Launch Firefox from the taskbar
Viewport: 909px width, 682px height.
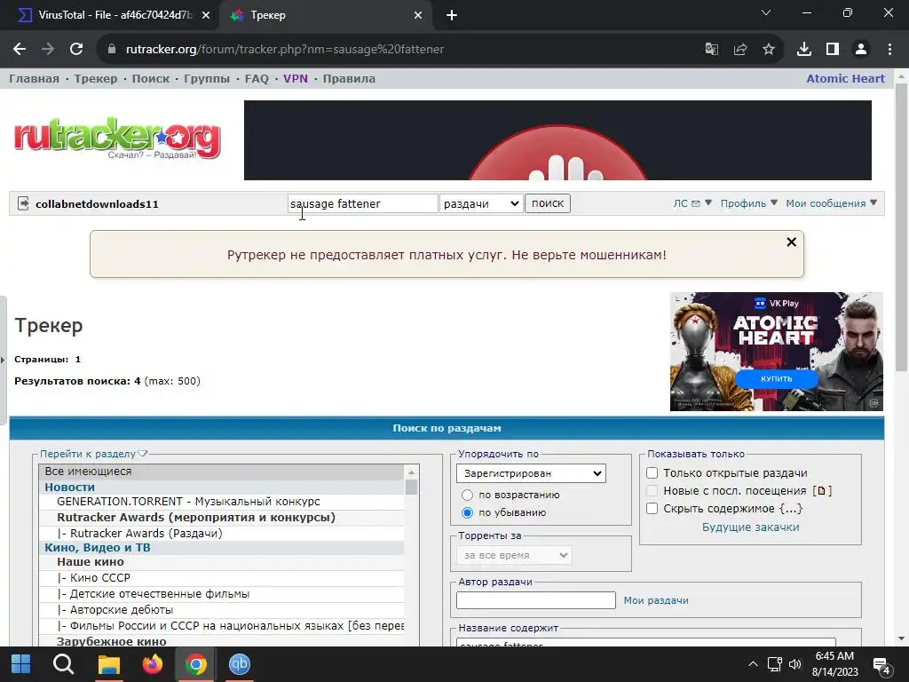coord(153,664)
